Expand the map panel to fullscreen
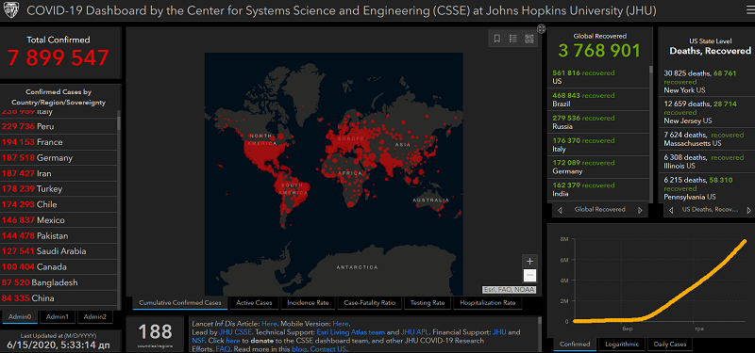Screen dimensions: 755x353 [542, 29]
